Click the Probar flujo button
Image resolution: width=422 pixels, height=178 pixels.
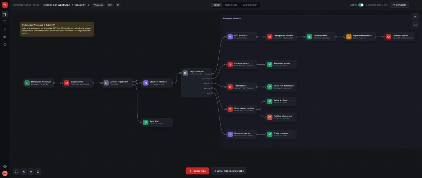point(197,171)
